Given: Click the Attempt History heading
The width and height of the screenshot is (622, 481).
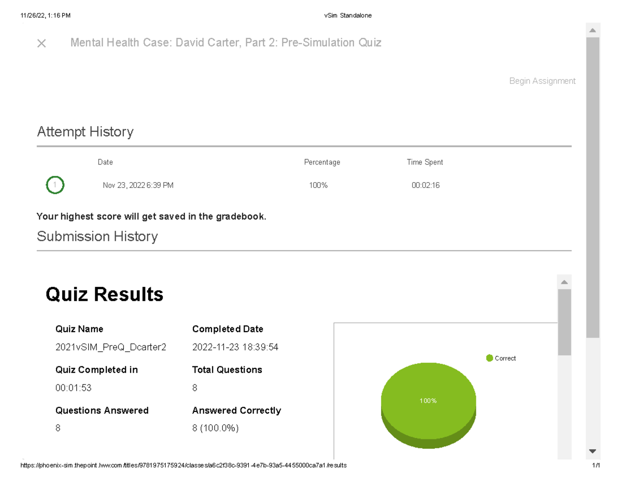Looking at the screenshot, I should click(85, 132).
